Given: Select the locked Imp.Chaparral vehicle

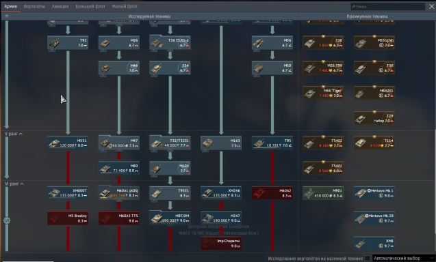Looking at the screenshot, I should pos(221,243).
